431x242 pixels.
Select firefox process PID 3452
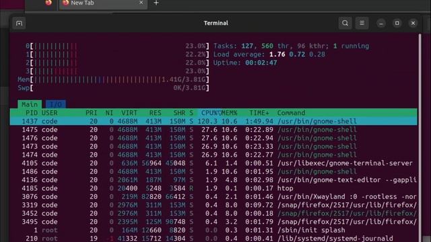[213, 213]
